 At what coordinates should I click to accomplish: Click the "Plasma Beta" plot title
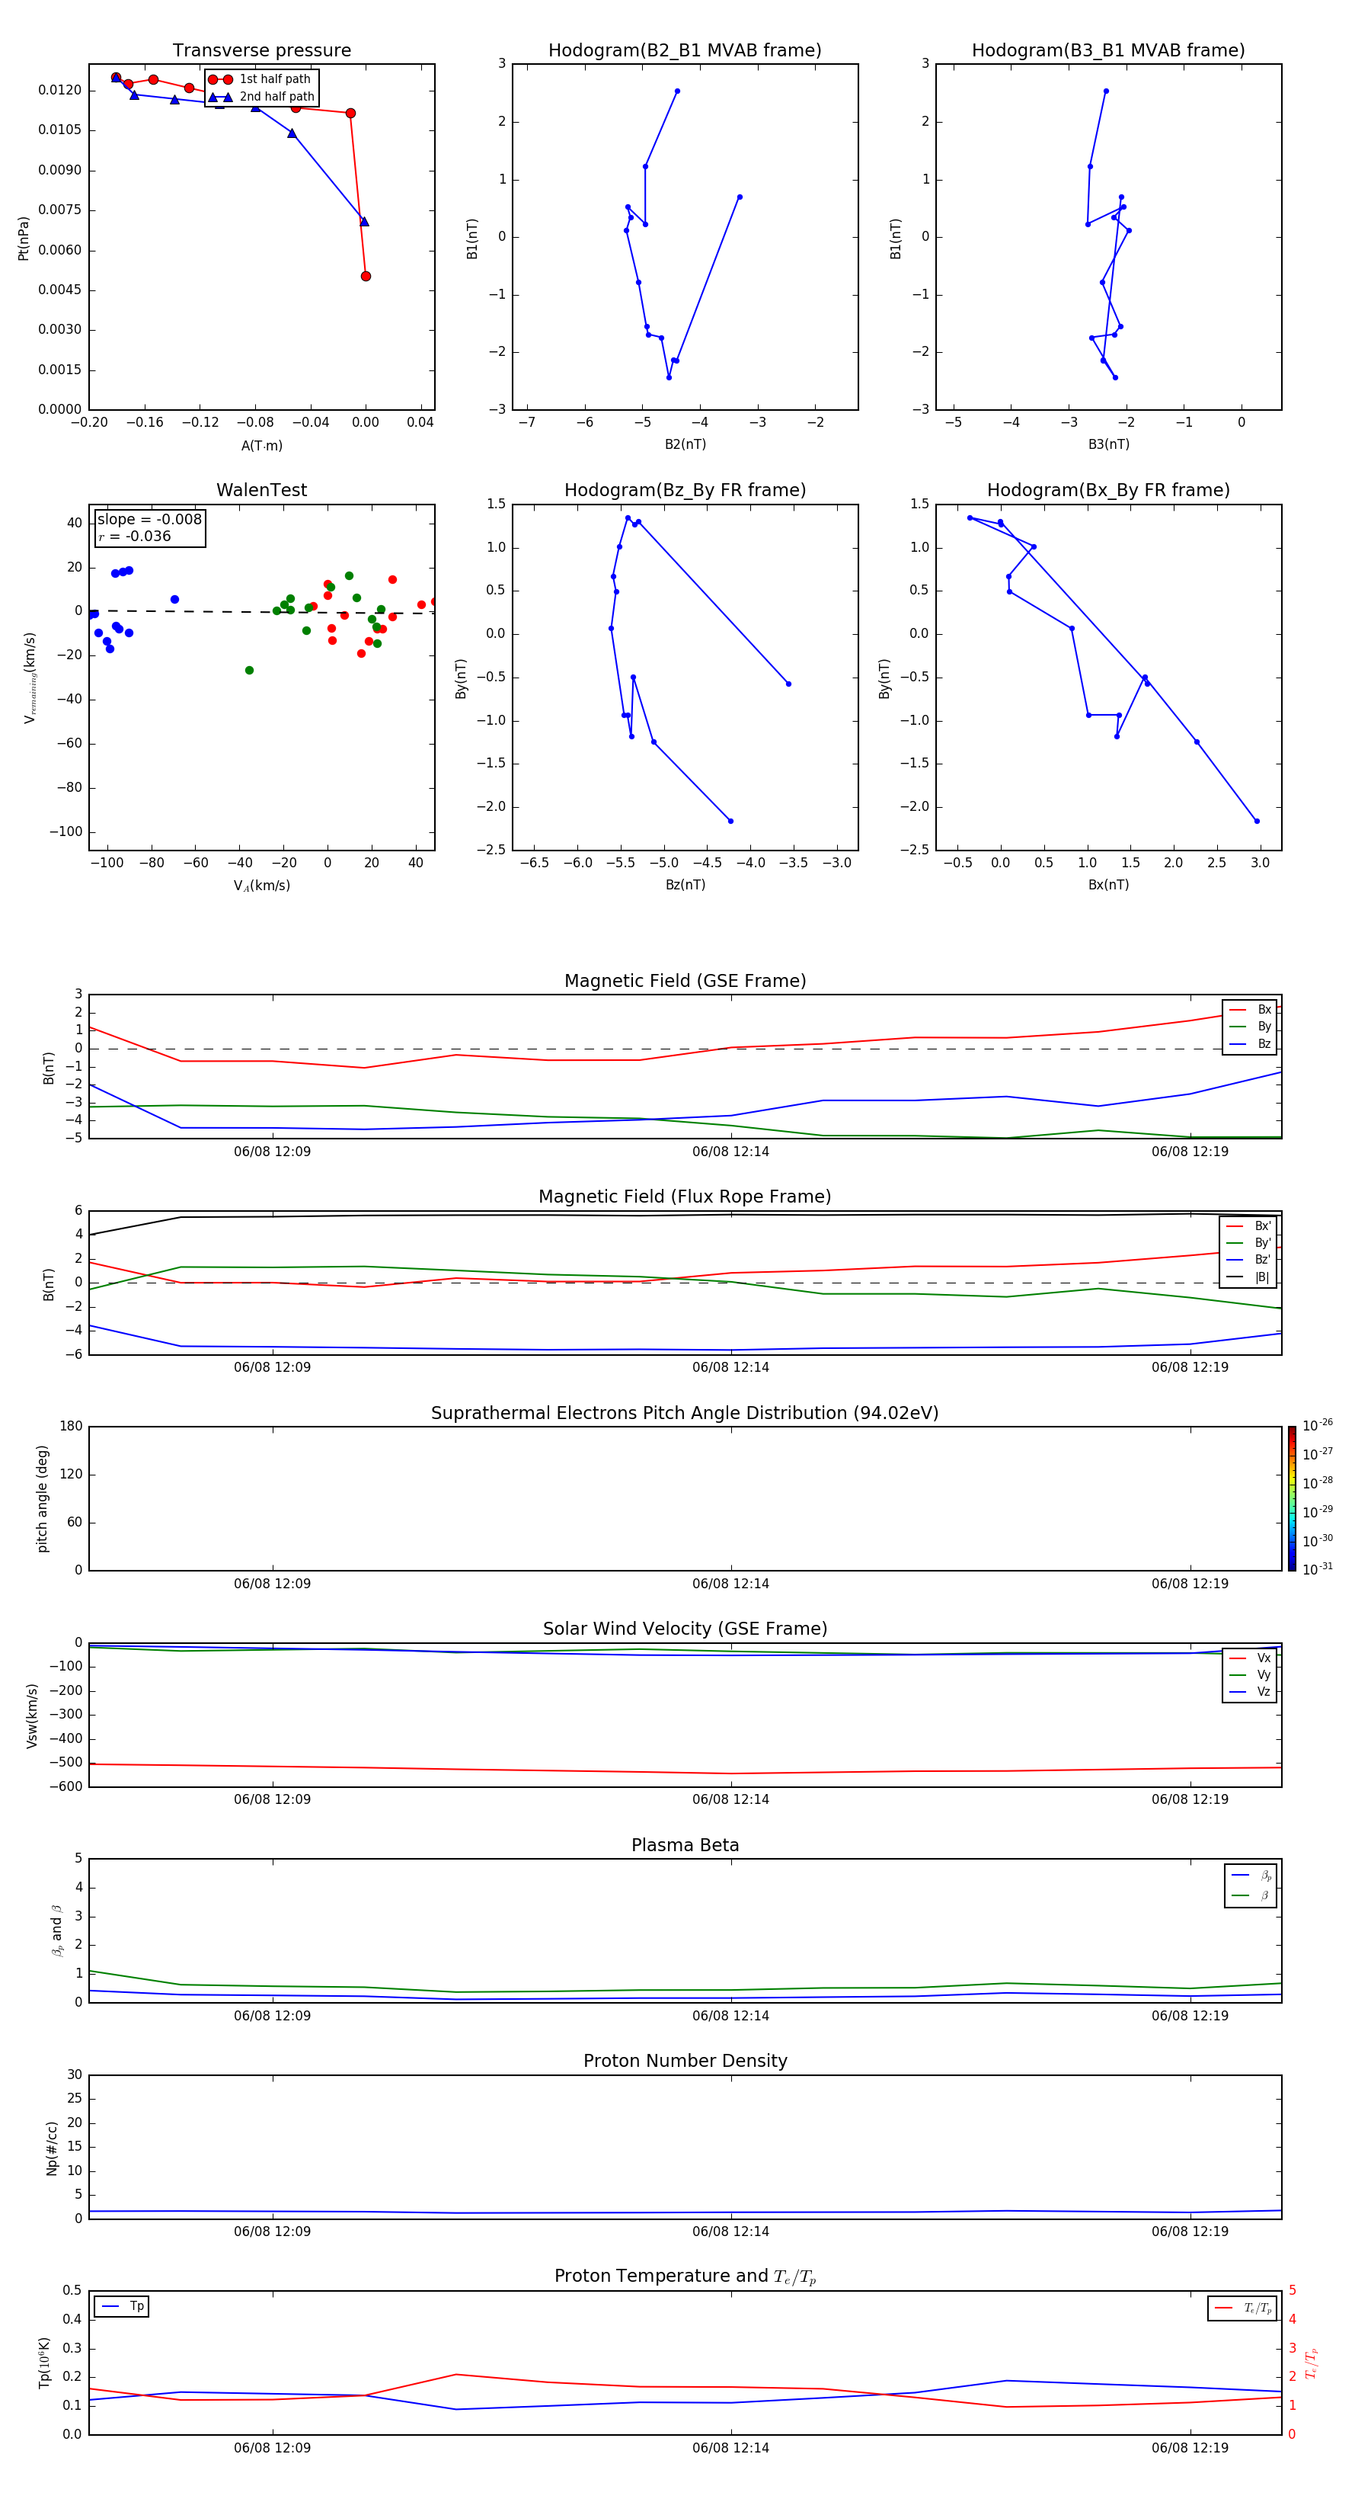tap(685, 1845)
